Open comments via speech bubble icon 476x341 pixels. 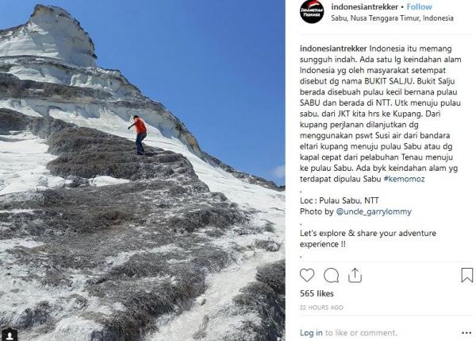click(331, 276)
